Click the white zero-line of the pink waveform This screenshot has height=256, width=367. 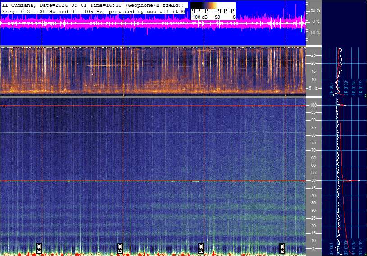[153, 23]
